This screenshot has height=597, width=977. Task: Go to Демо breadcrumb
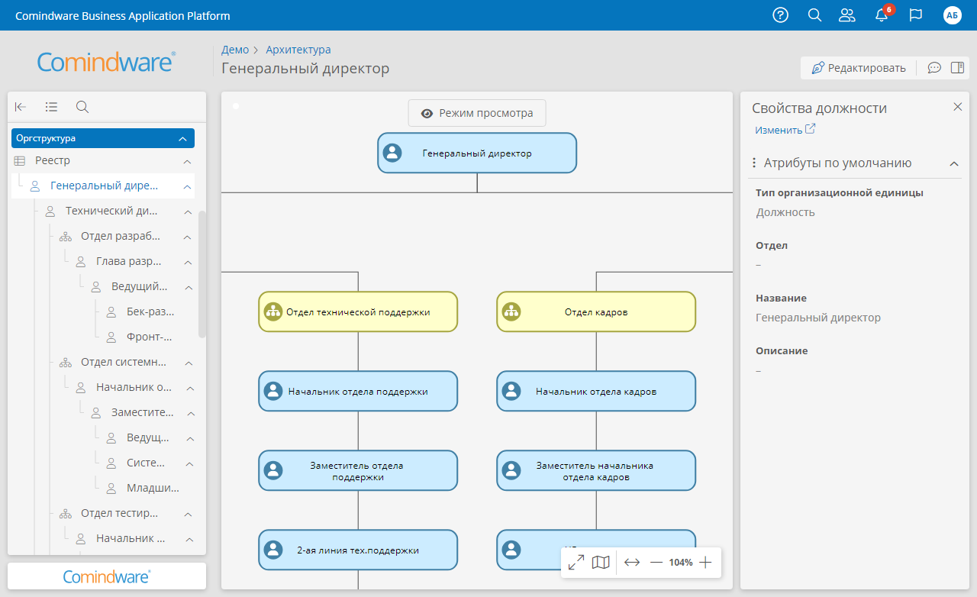235,50
